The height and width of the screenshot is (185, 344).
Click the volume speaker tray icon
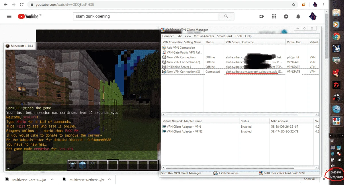click(333, 166)
